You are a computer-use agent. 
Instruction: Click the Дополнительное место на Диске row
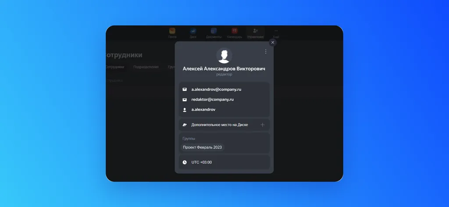click(224, 125)
